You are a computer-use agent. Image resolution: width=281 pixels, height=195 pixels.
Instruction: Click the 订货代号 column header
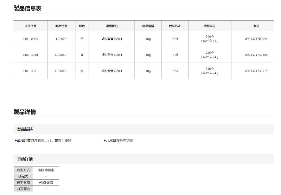pos(30,26)
